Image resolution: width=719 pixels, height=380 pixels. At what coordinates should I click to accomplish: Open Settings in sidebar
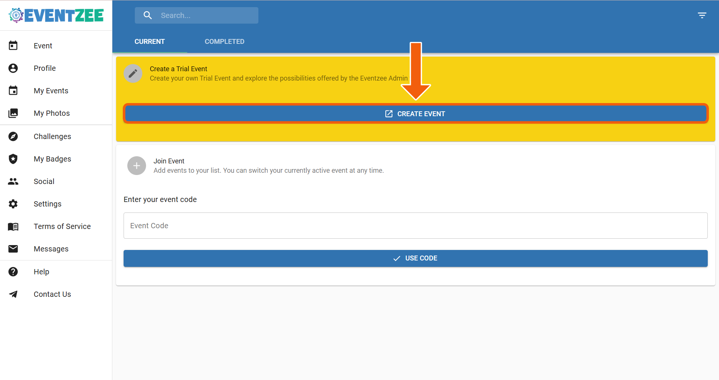coord(56,203)
